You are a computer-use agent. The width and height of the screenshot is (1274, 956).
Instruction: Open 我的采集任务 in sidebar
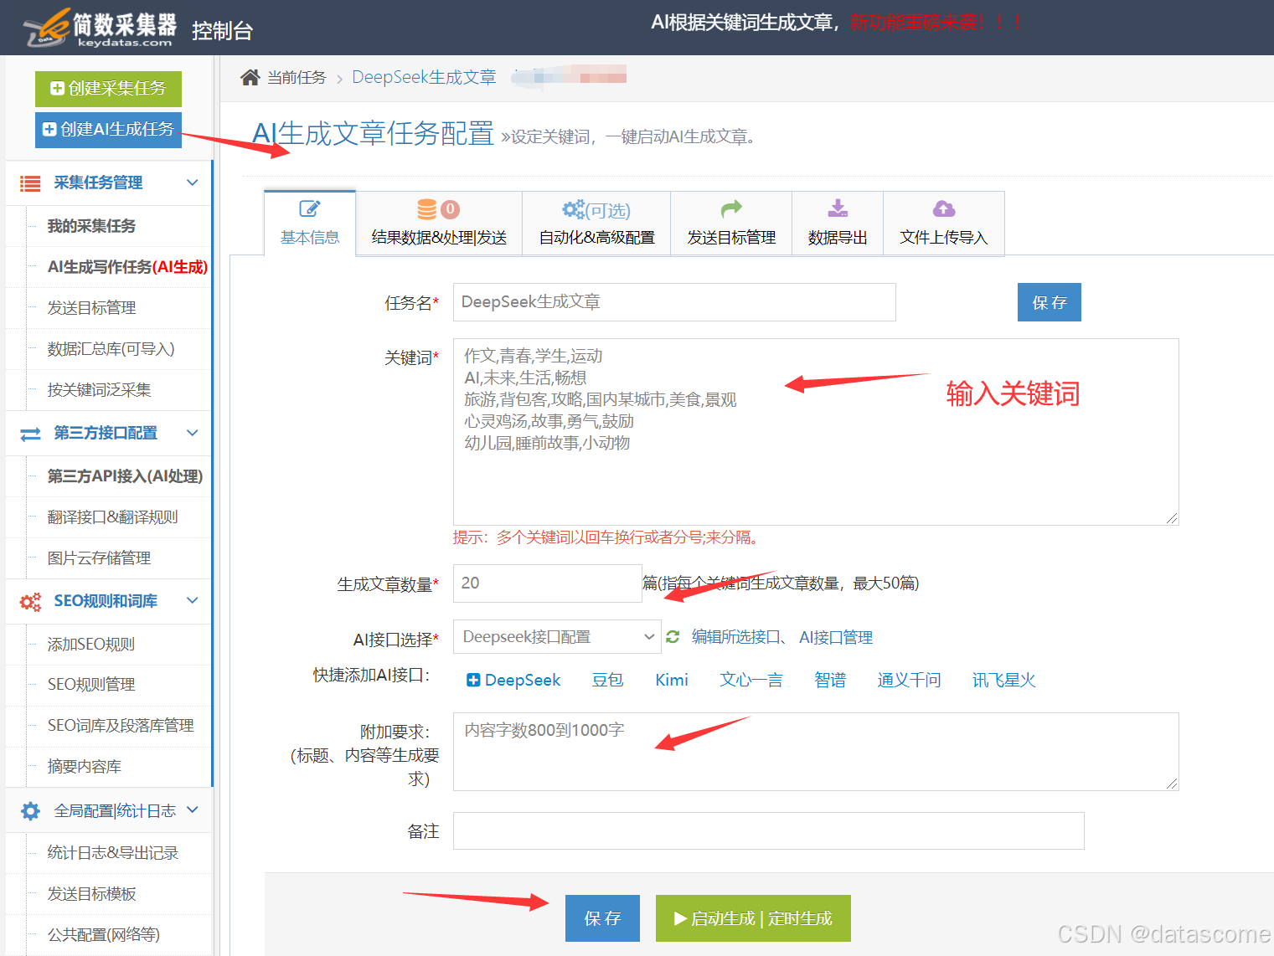point(91,226)
